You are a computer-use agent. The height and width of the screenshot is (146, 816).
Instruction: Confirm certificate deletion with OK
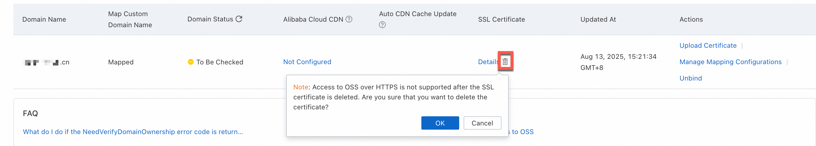(440, 123)
